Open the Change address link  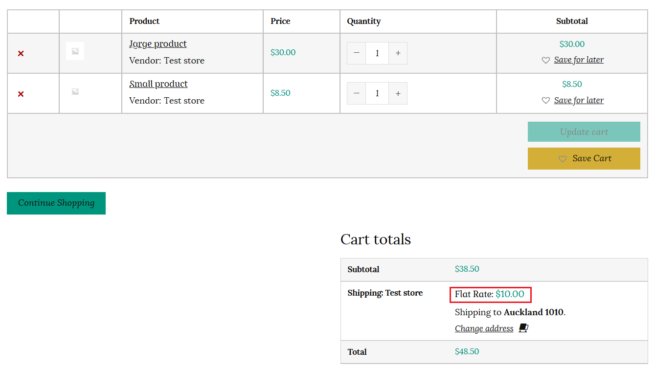484,328
